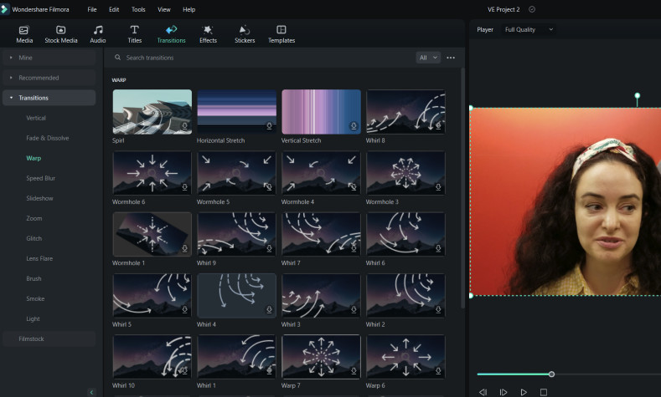Select the Transitions tab
The height and width of the screenshot is (397, 661).
(171, 34)
